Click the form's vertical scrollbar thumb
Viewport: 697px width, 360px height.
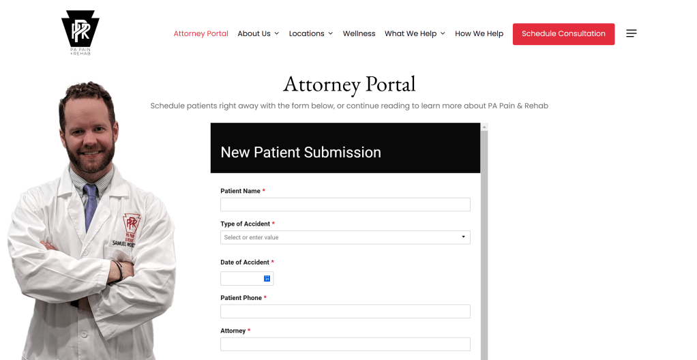point(484,245)
